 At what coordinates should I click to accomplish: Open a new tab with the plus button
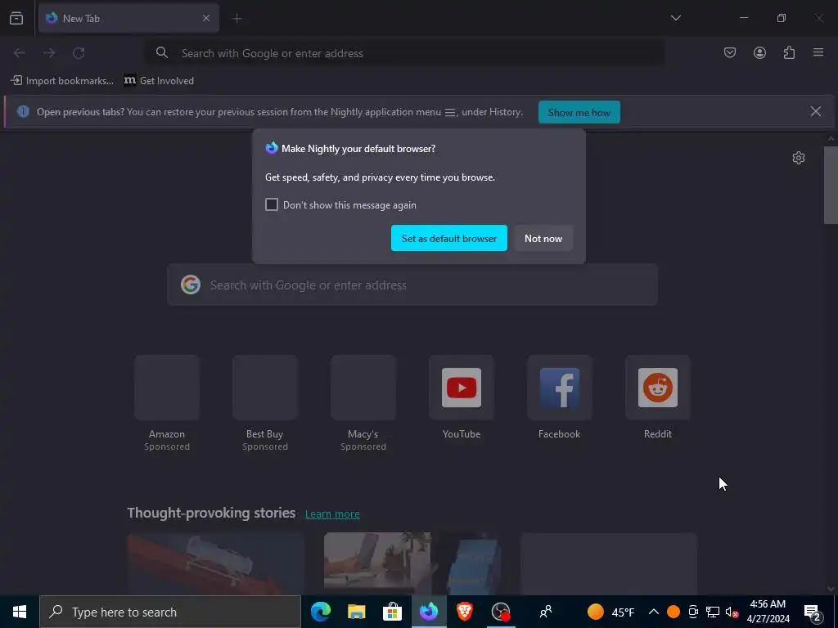[x=237, y=18]
